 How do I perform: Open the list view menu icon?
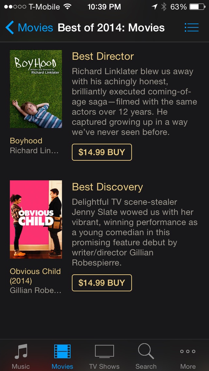[x=191, y=27]
